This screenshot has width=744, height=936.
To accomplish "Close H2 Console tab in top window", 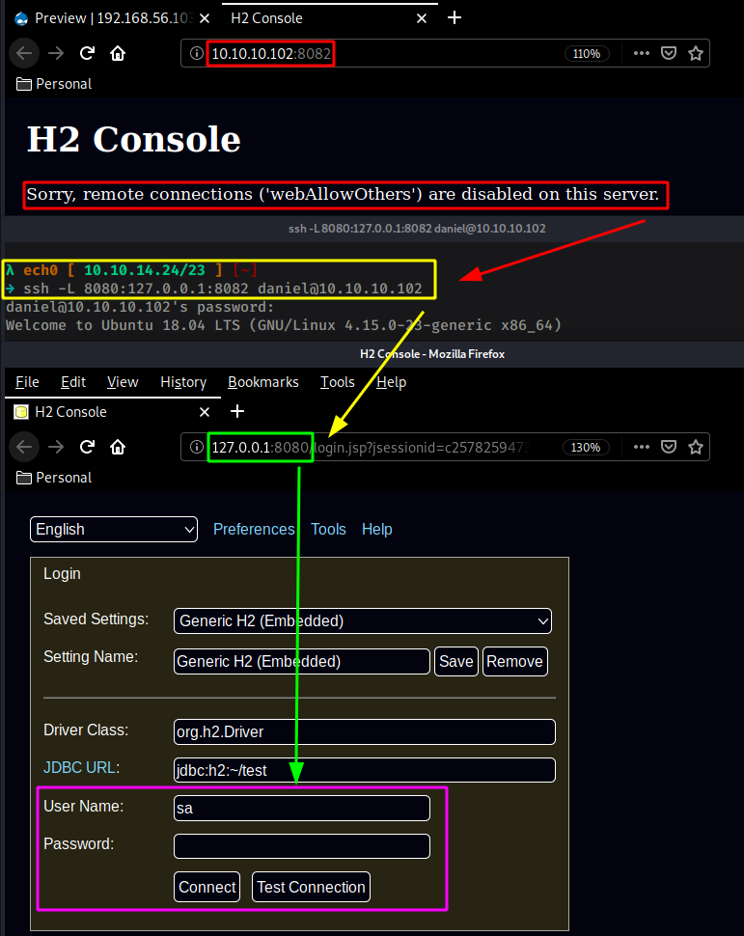I will click(422, 18).
